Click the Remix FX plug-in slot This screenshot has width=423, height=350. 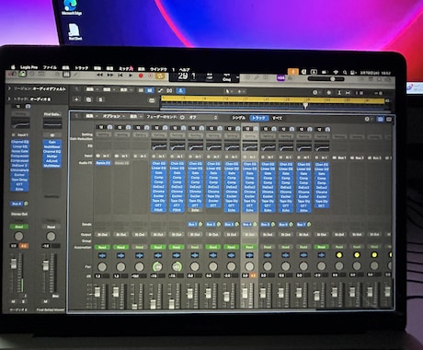coord(103,163)
